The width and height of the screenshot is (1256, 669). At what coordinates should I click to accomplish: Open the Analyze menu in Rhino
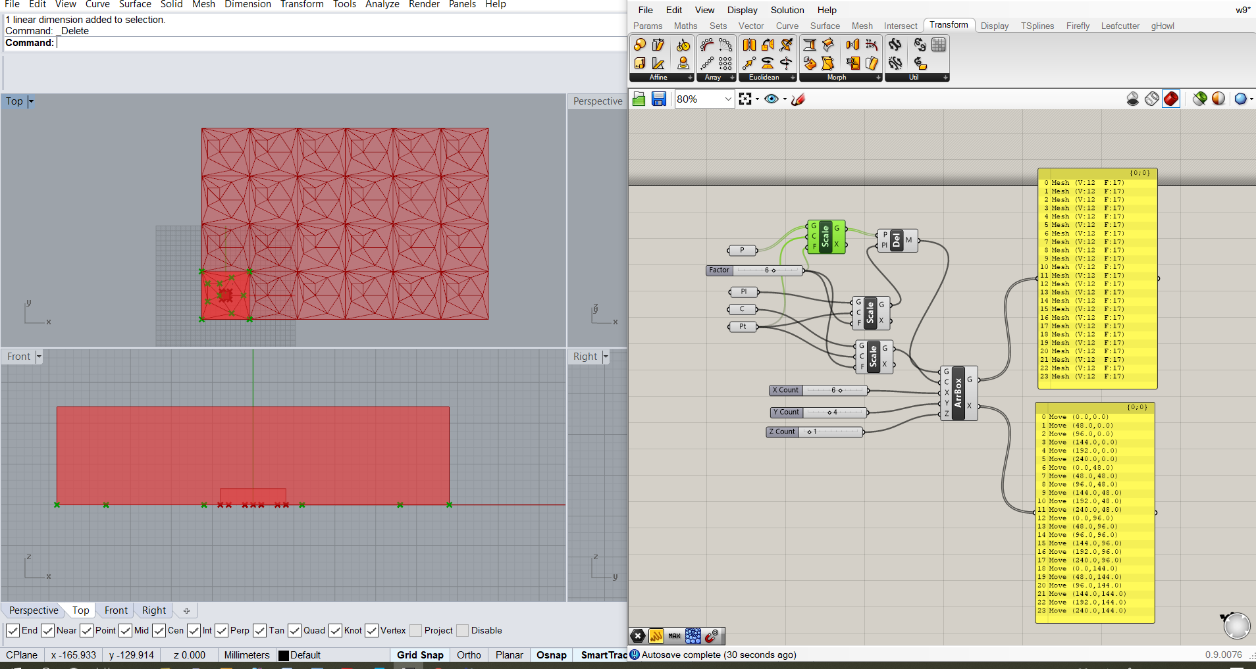coord(382,4)
